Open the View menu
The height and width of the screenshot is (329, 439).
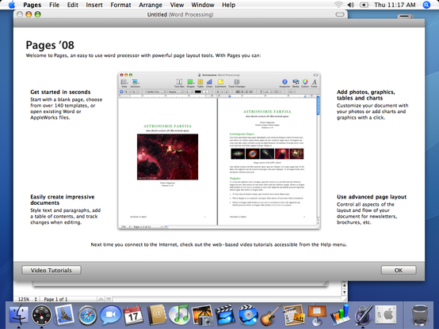pyautogui.click(x=177, y=5)
